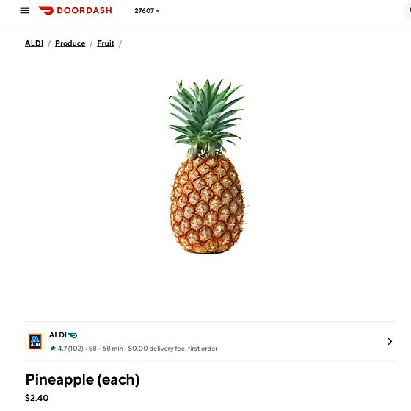Click the red DoorDash logo icon
This screenshot has width=411, height=411.
point(46,10)
